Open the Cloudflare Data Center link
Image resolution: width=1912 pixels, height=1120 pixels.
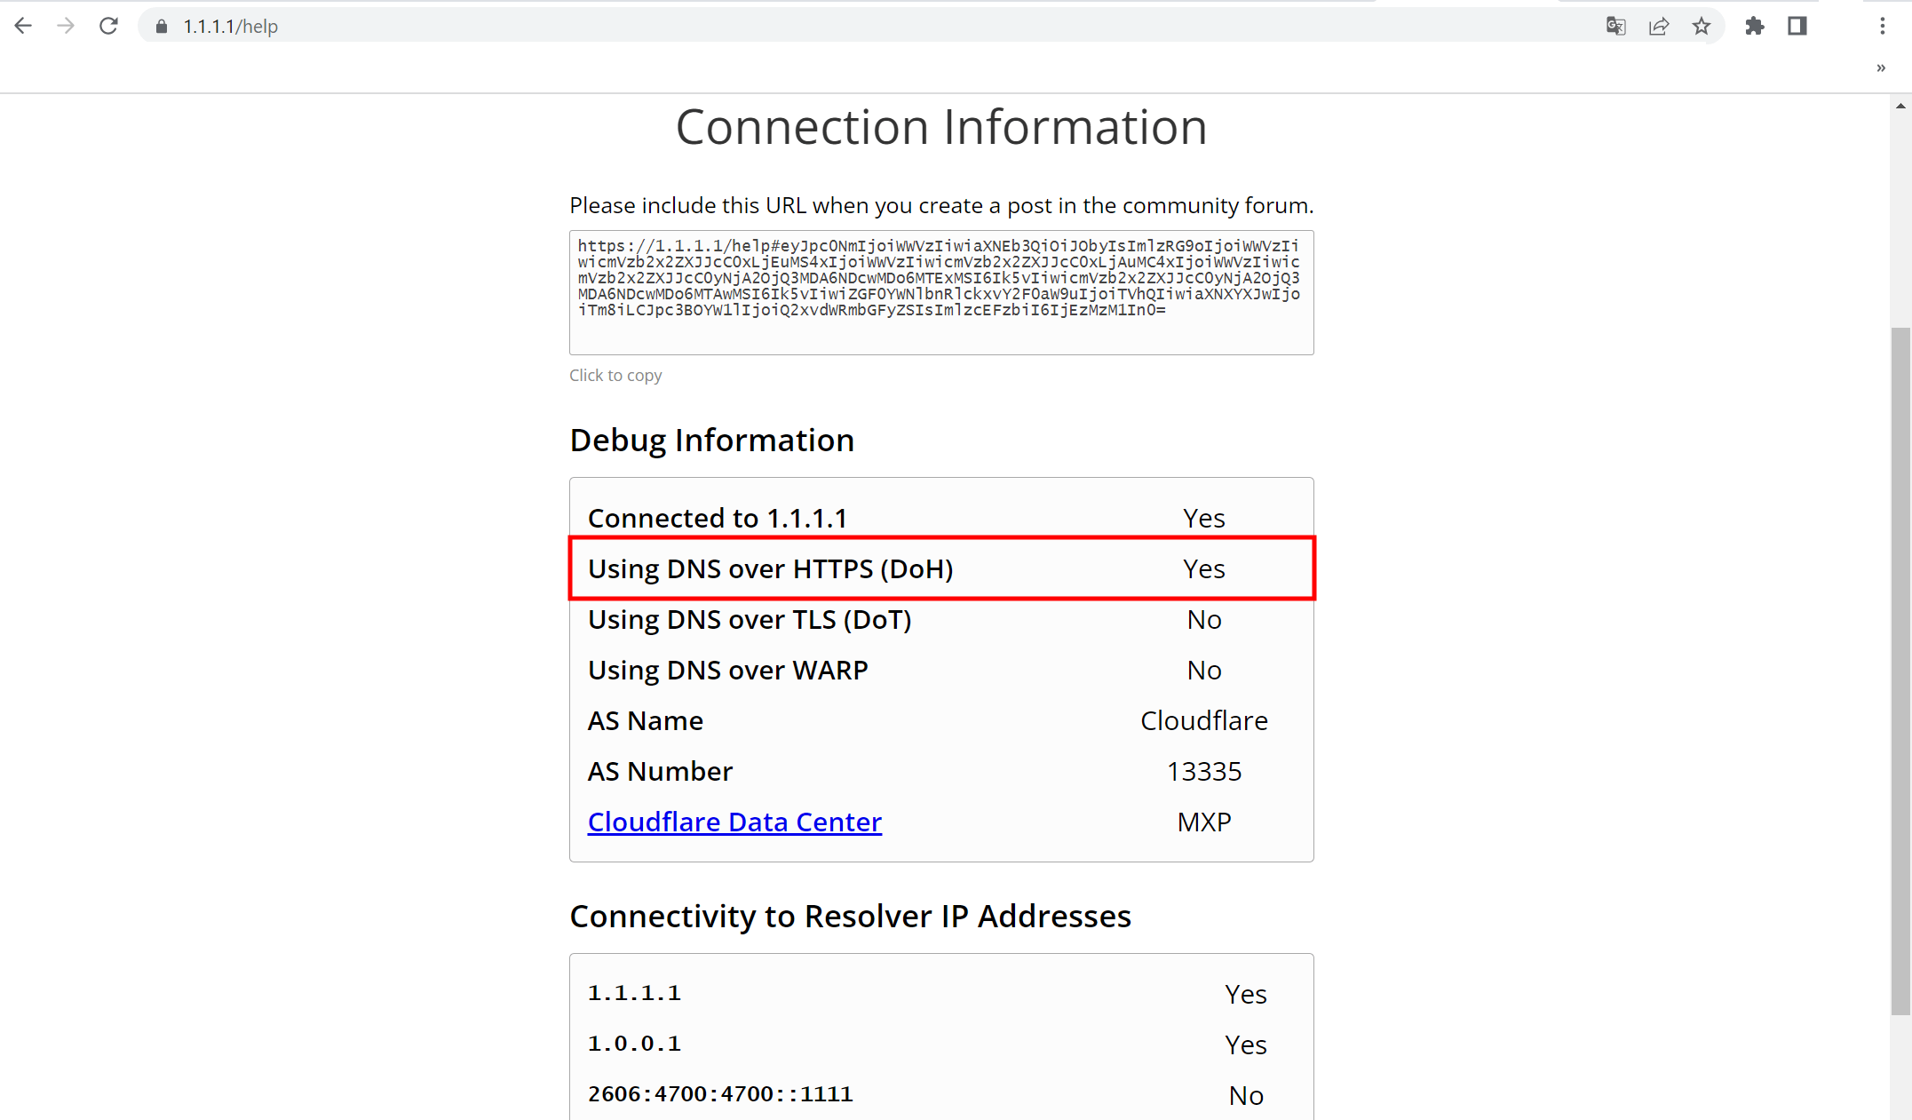(x=734, y=822)
